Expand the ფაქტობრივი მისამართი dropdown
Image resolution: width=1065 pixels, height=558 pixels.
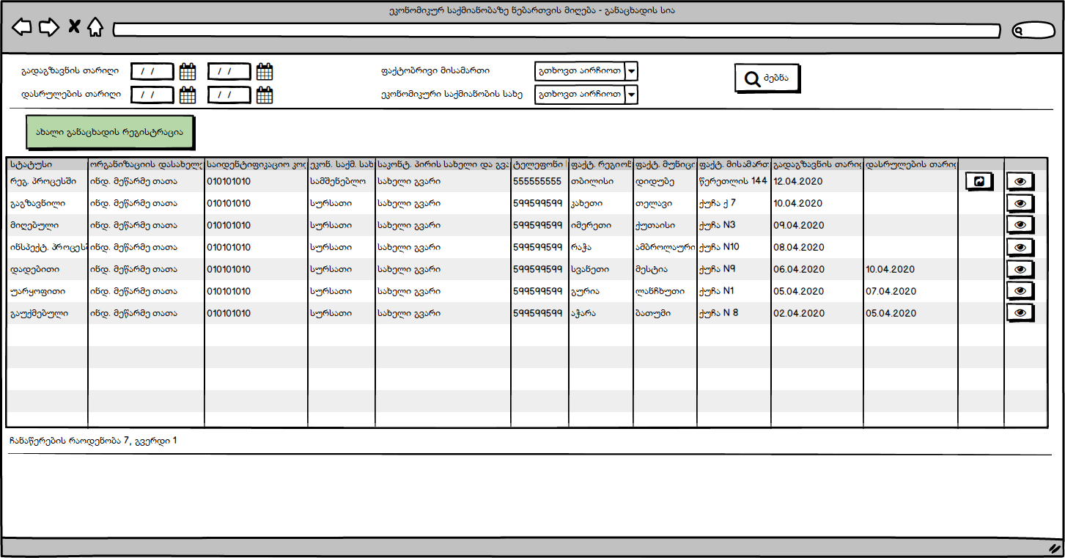pyautogui.click(x=631, y=71)
